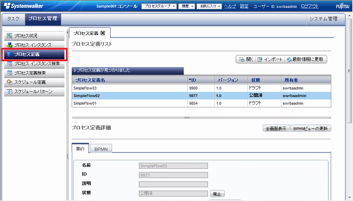
Task: Open プロセス インスタンス in the sidebar
Action: (34, 45)
